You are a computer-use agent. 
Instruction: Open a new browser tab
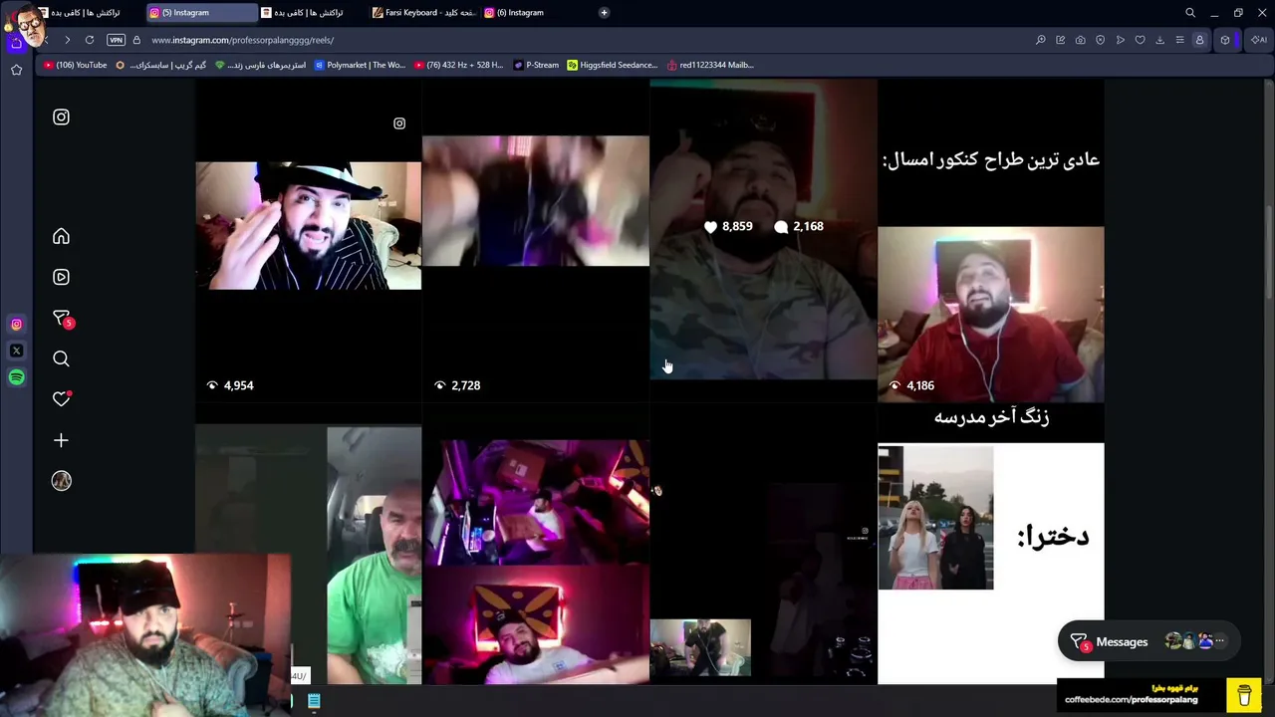tap(604, 13)
